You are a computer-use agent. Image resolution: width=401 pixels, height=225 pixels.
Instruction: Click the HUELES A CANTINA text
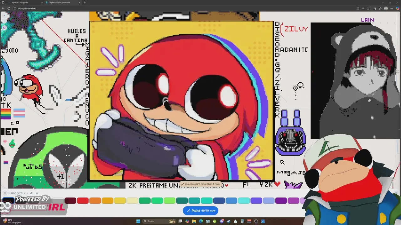pos(76,36)
